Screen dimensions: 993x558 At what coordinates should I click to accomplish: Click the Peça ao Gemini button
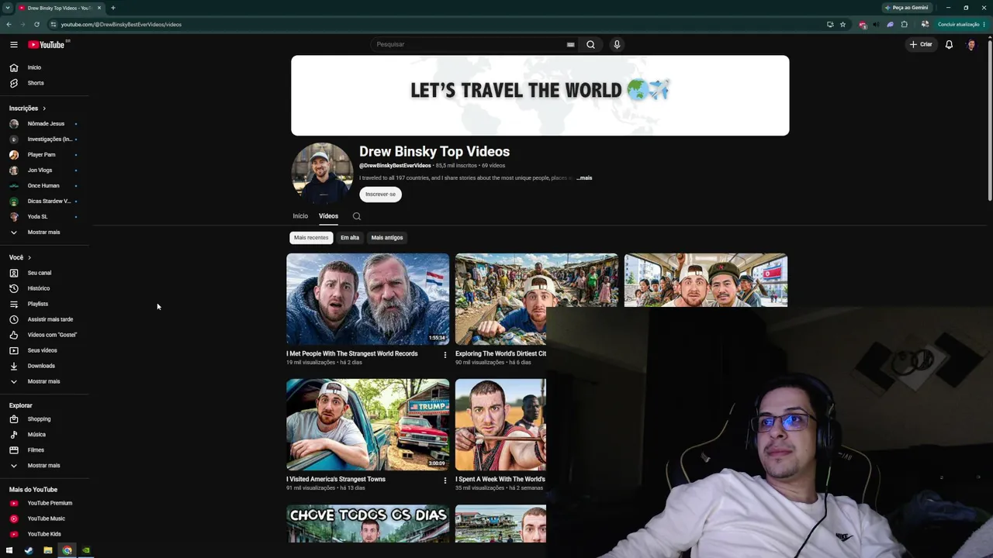coord(907,8)
